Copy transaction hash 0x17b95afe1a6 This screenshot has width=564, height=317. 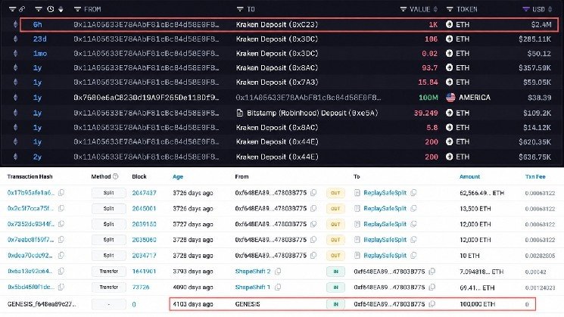(x=61, y=193)
